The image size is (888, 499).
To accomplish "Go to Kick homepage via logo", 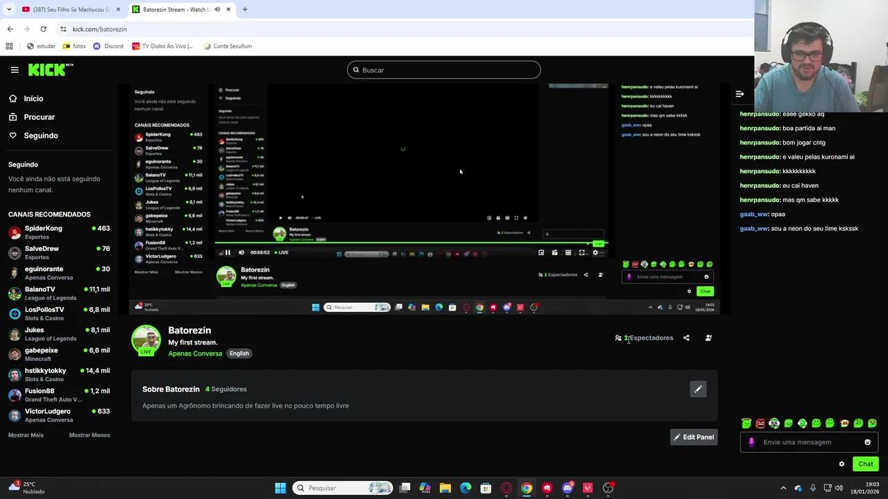I will (50, 69).
